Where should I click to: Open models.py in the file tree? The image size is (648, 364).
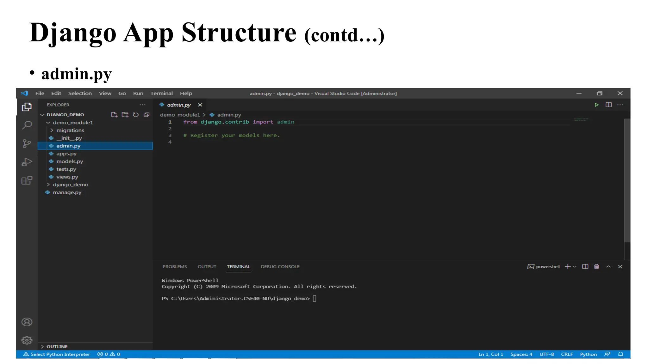tap(70, 161)
